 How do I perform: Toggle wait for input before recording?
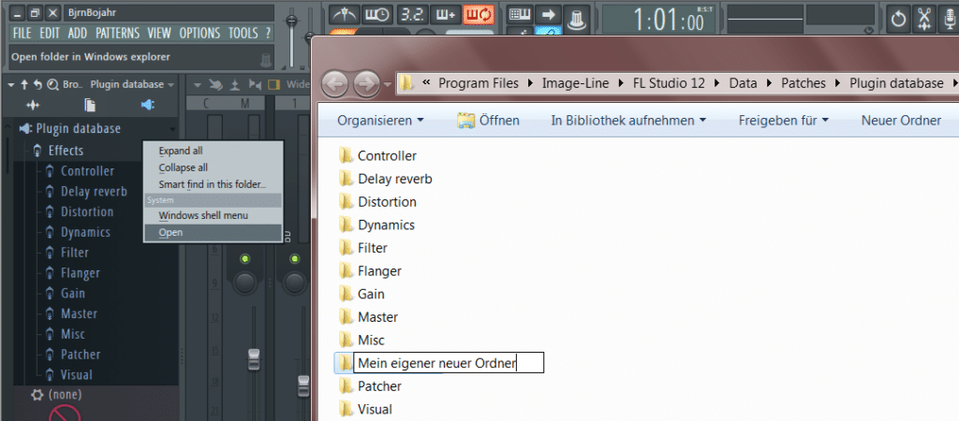(x=378, y=14)
